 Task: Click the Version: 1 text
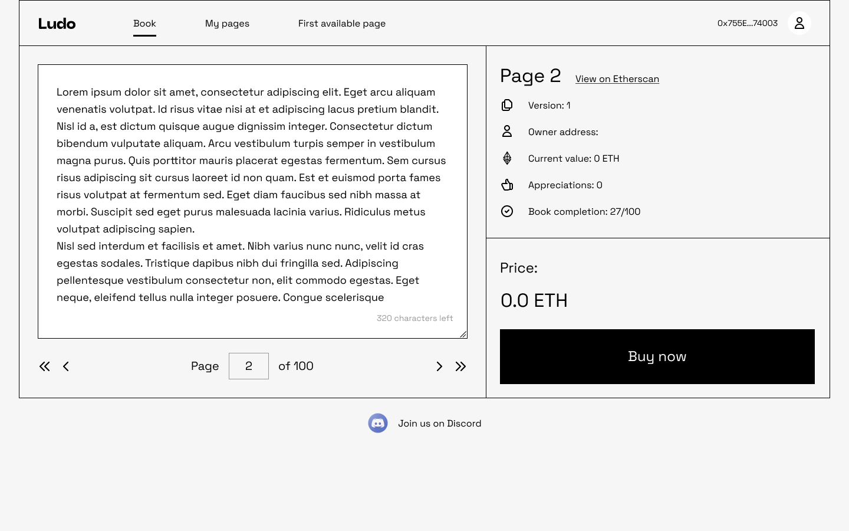click(x=549, y=105)
